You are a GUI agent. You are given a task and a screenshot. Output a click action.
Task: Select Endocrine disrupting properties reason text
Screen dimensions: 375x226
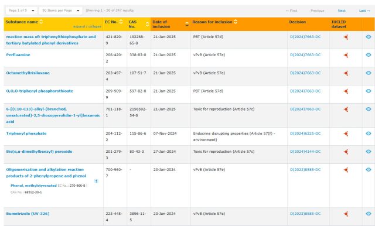(x=234, y=136)
